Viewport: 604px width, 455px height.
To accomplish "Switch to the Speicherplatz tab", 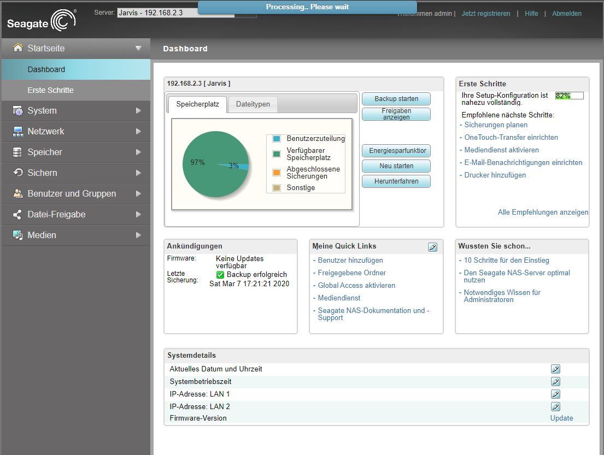I will [x=197, y=104].
